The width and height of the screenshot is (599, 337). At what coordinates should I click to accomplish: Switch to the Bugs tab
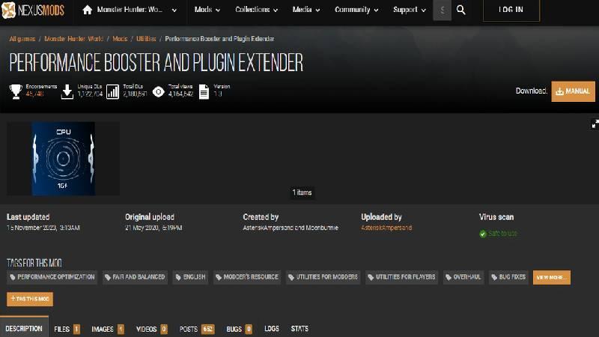pyautogui.click(x=239, y=329)
